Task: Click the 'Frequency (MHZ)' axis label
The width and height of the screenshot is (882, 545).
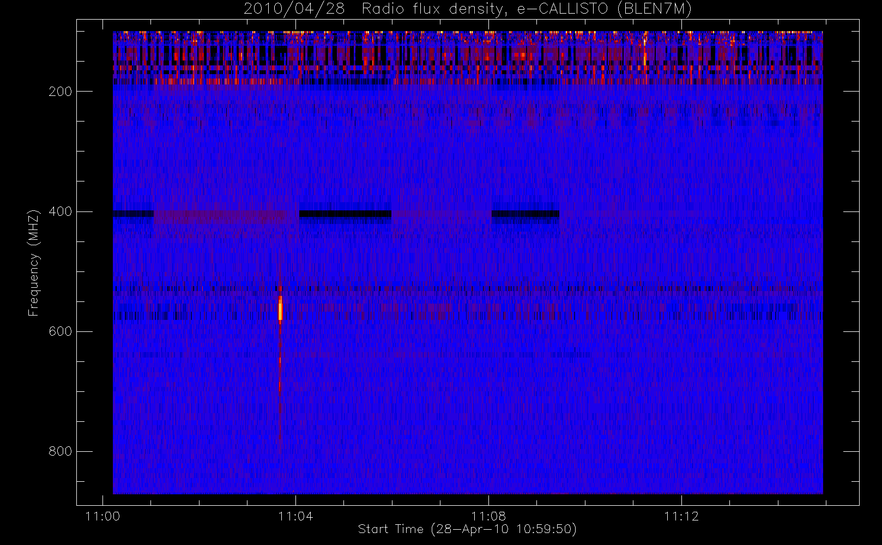Action: 34,263
